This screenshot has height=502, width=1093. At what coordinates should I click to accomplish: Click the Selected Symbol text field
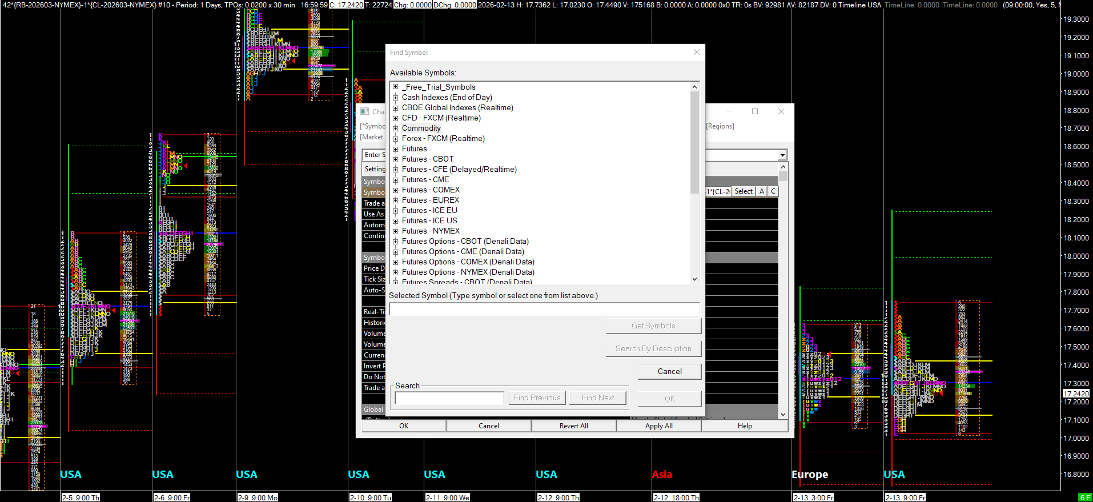(544, 309)
